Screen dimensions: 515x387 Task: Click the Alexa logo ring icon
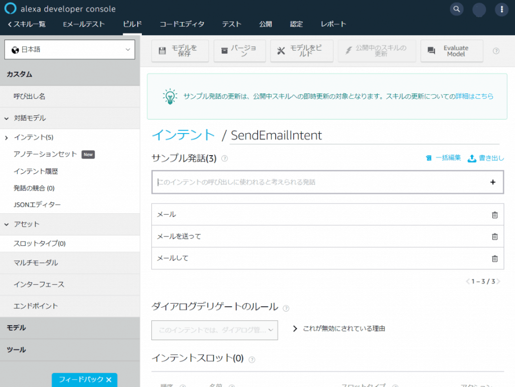[x=10, y=9]
